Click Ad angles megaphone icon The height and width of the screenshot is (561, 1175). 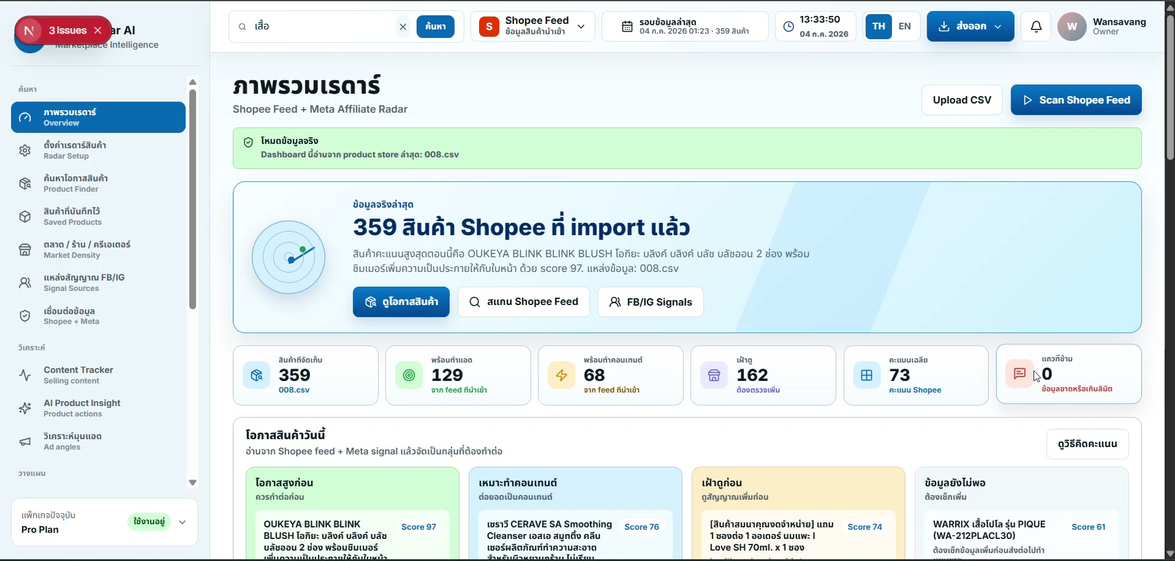coord(25,441)
